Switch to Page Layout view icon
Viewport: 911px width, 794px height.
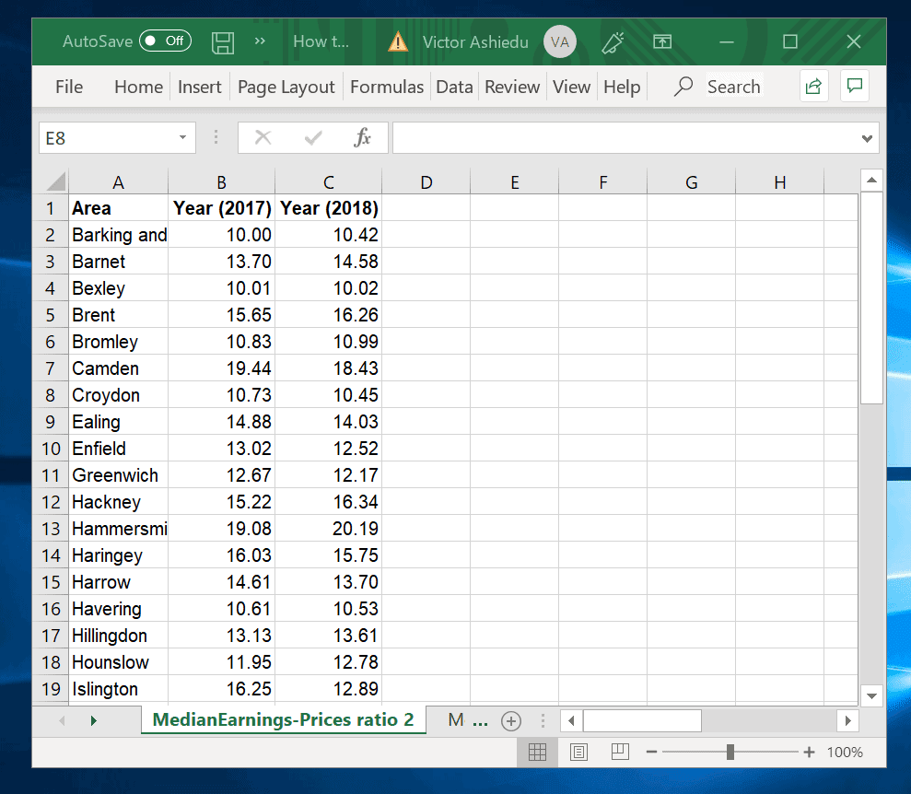point(578,753)
